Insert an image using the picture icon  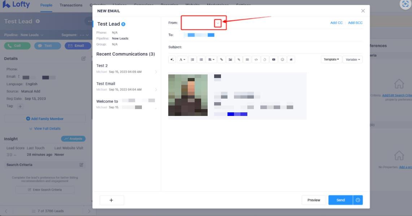coord(230,60)
